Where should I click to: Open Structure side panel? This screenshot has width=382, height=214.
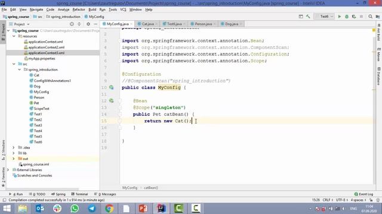point(3,149)
